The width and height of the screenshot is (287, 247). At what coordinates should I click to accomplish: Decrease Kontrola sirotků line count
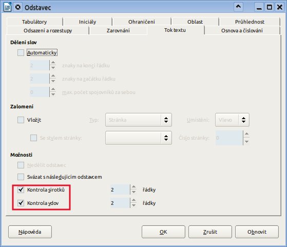click(x=134, y=192)
